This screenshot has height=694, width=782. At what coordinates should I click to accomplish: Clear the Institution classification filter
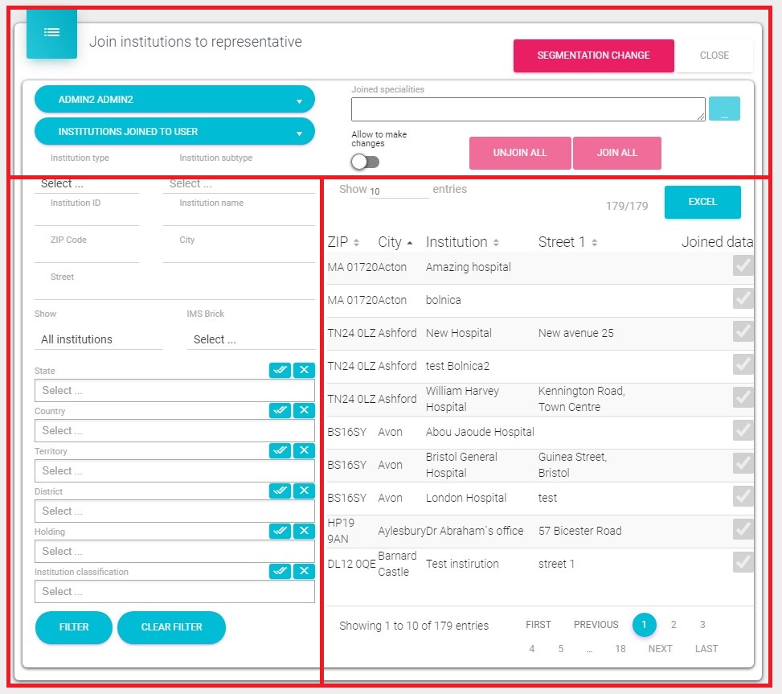[x=304, y=571]
